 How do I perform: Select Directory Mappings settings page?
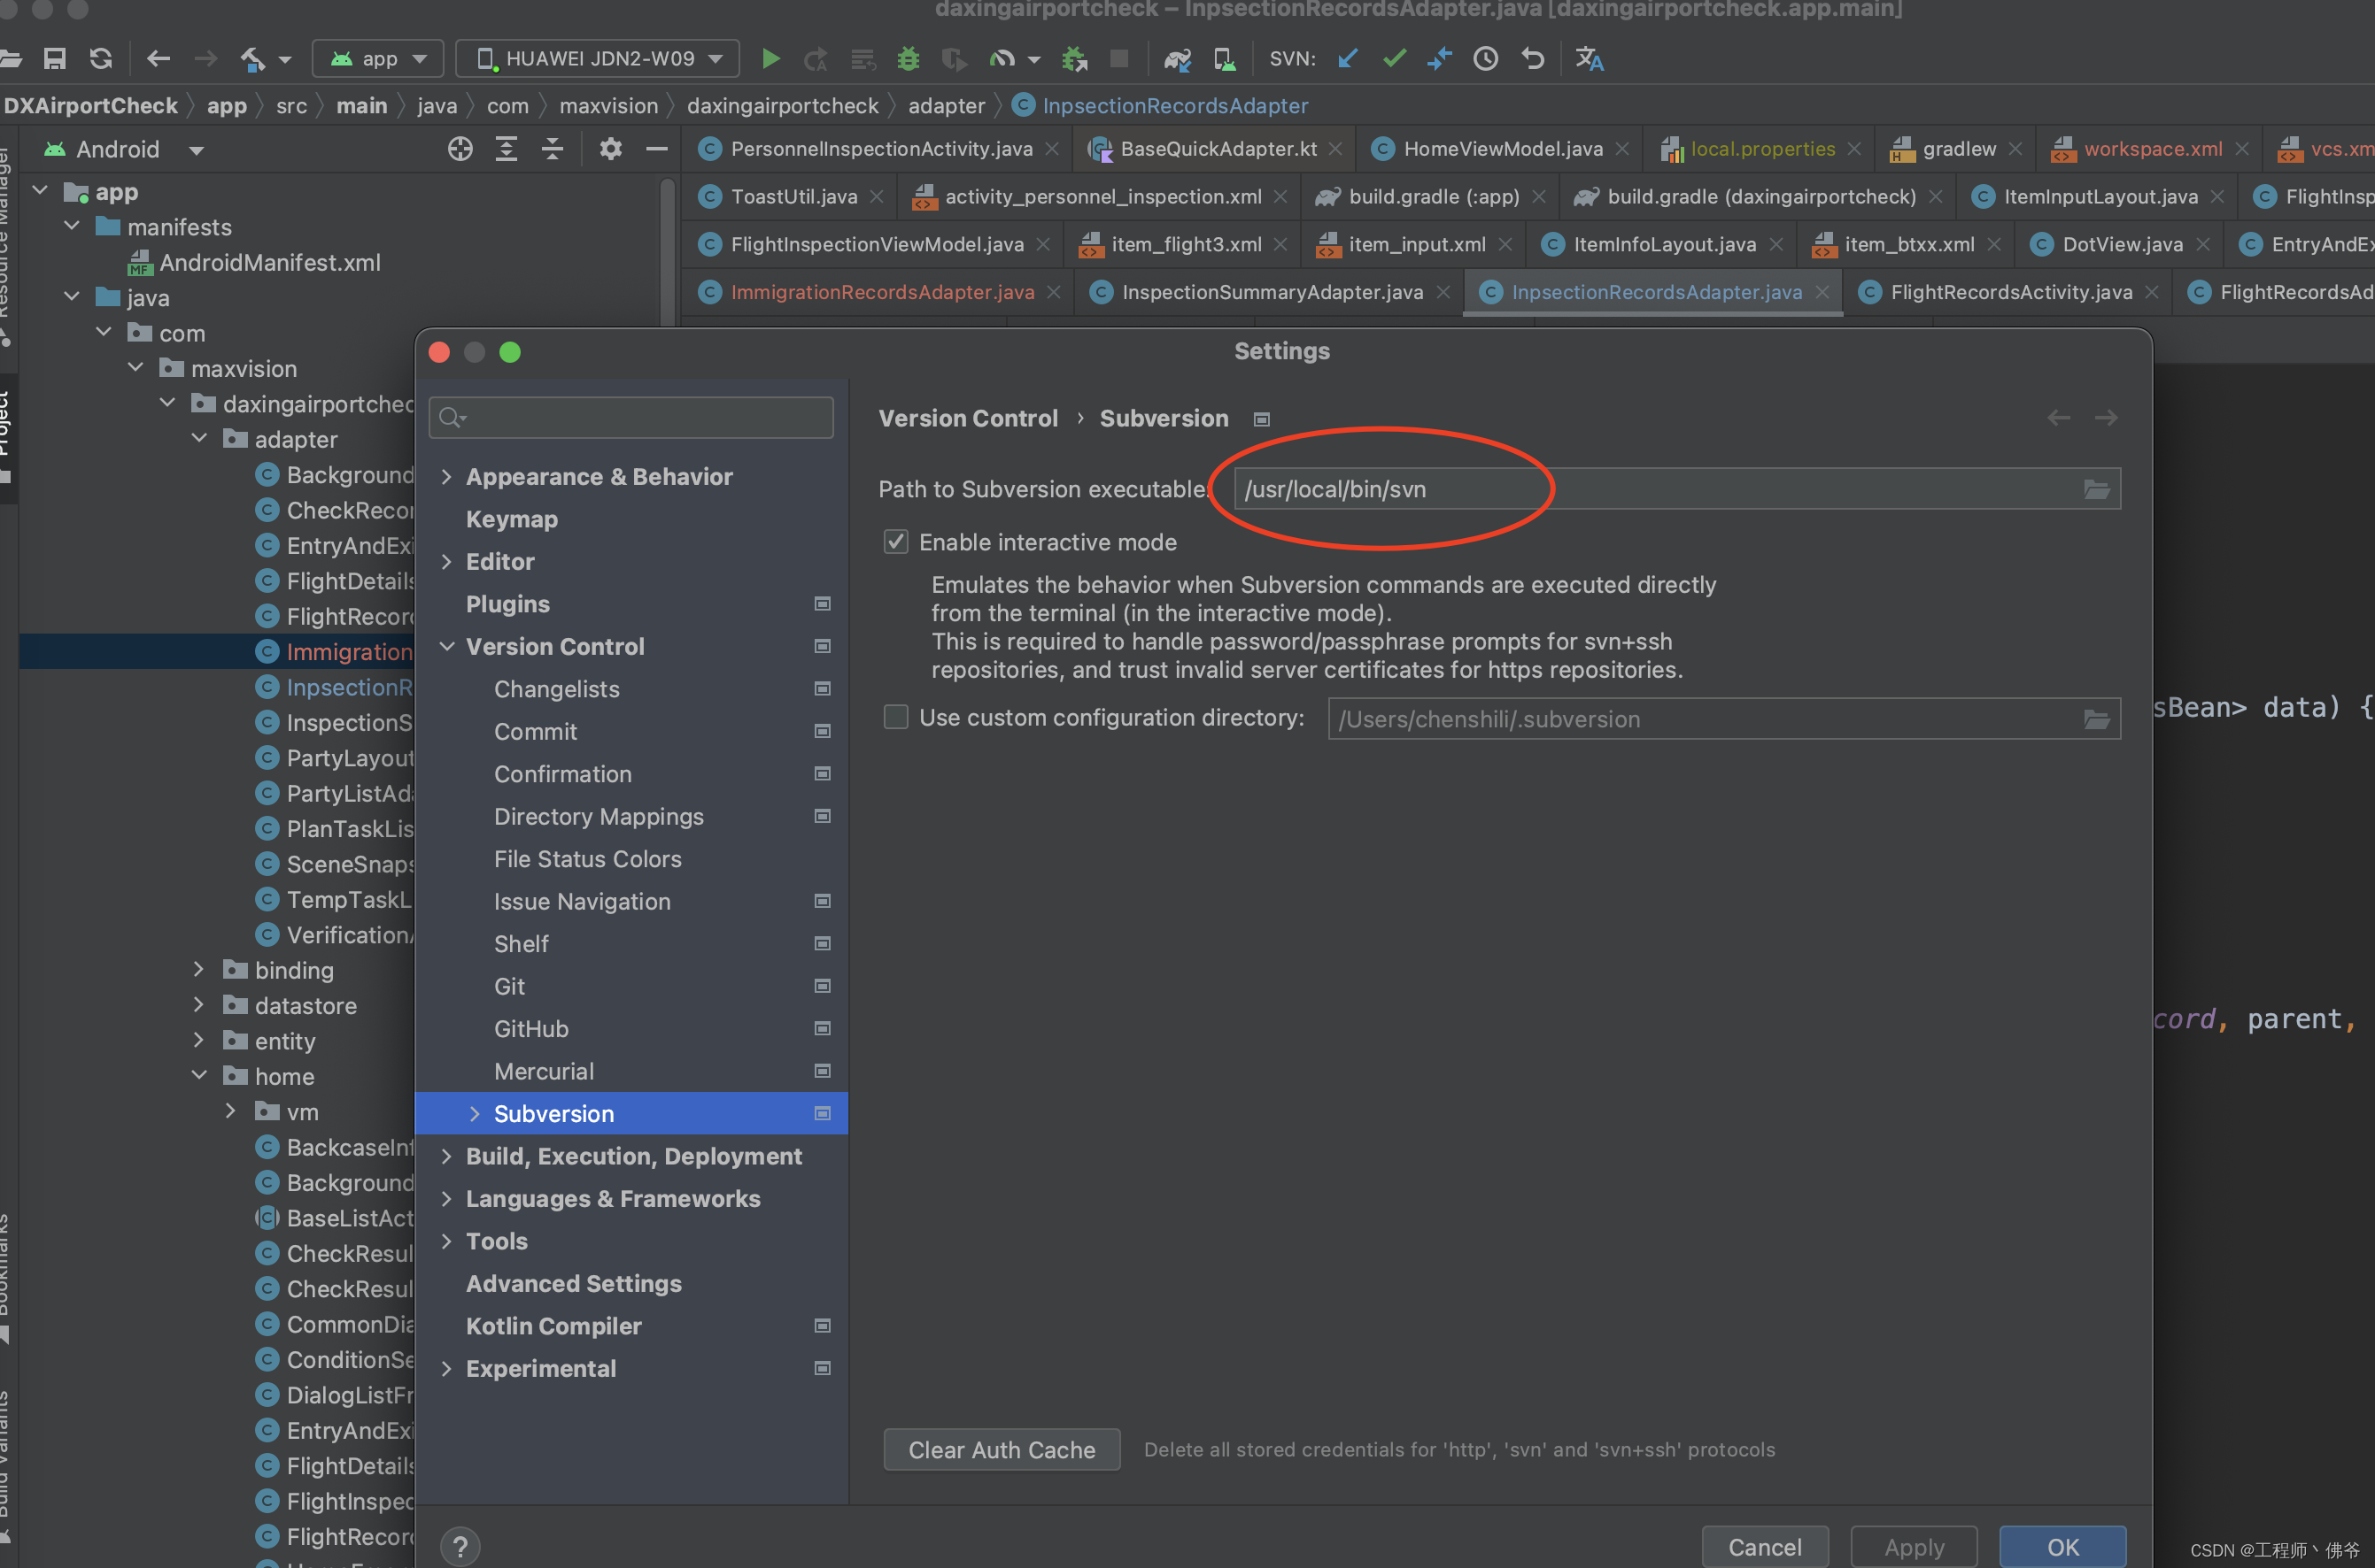coord(599,817)
